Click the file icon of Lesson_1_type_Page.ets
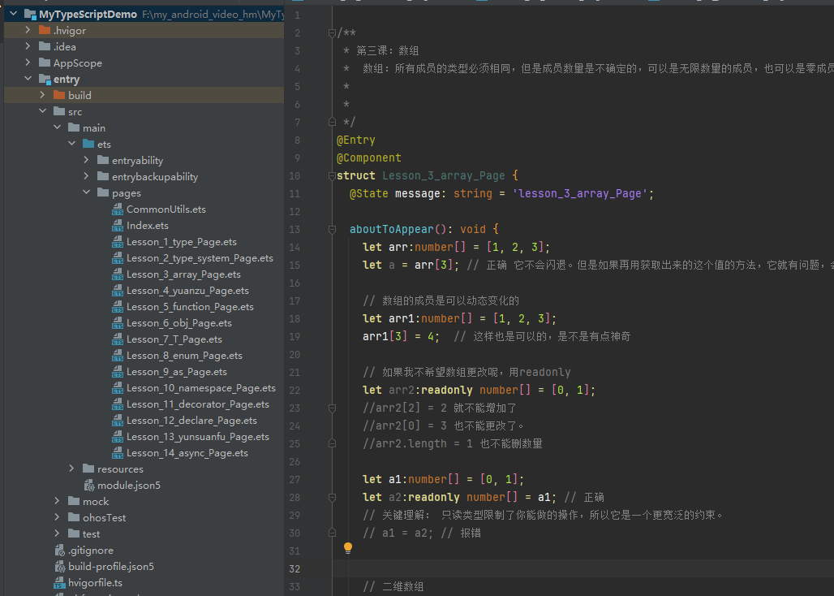 click(118, 242)
